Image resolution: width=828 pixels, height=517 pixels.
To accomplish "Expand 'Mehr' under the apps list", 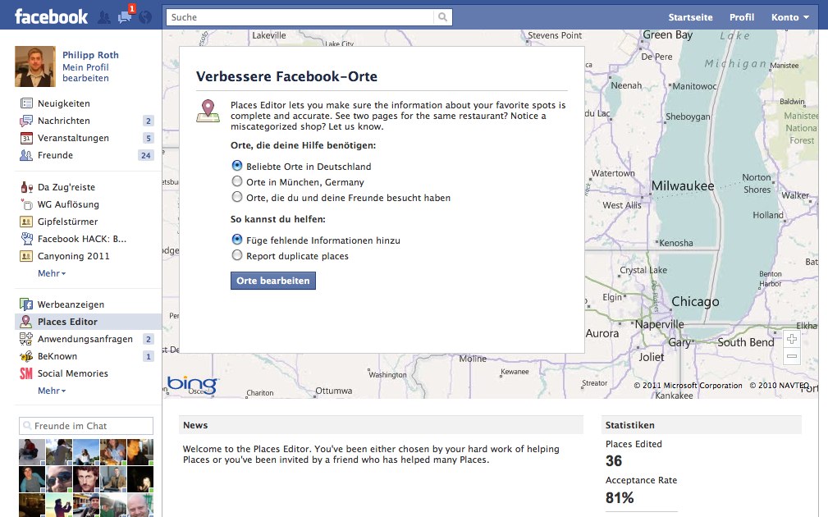I will coord(52,391).
